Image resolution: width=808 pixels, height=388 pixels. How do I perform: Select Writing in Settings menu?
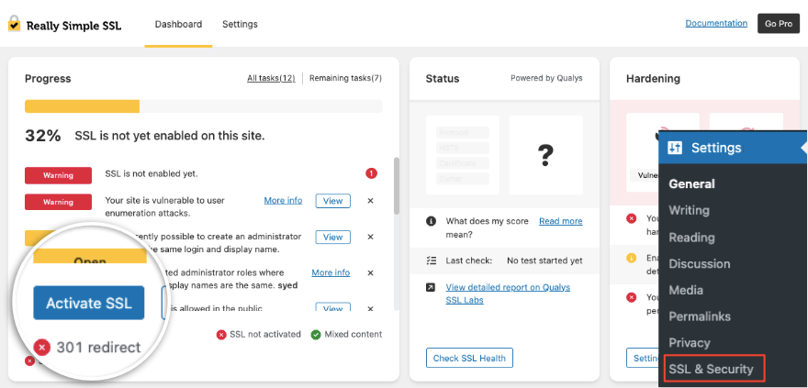(689, 210)
